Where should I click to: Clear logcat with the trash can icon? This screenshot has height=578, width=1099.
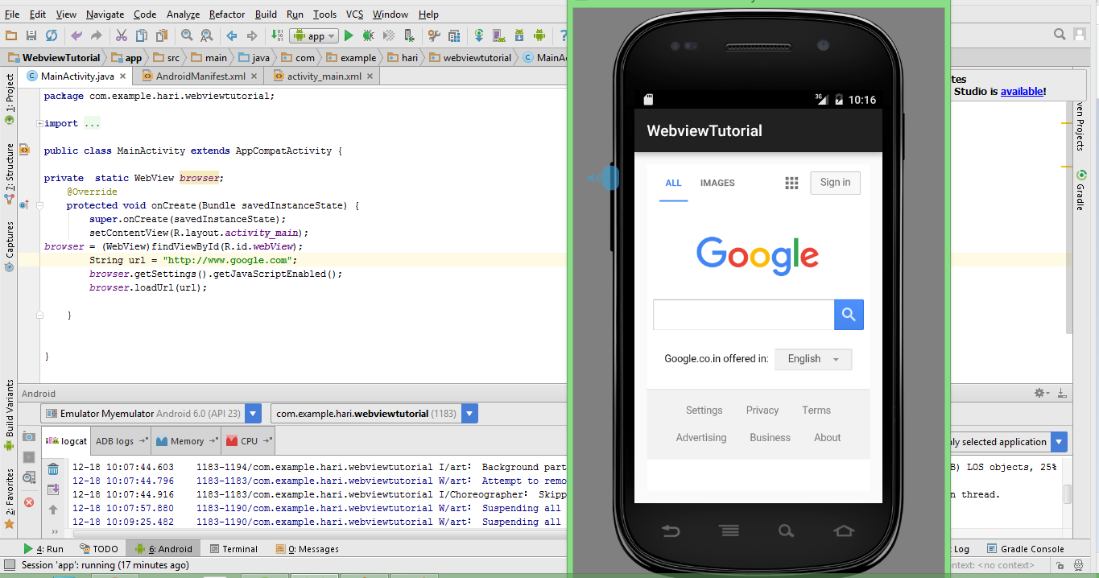coord(53,469)
